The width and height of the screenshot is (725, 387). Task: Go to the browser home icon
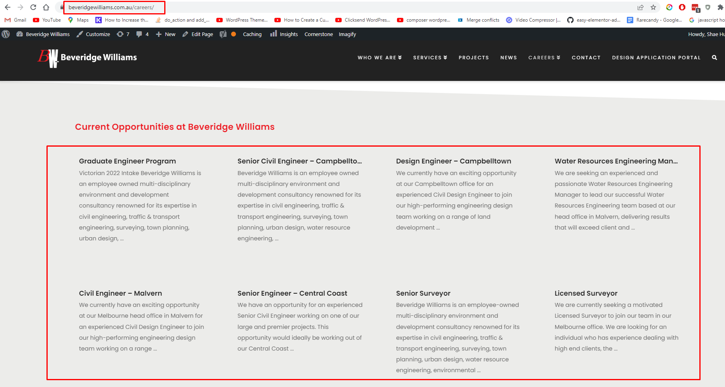click(x=46, y=7)
